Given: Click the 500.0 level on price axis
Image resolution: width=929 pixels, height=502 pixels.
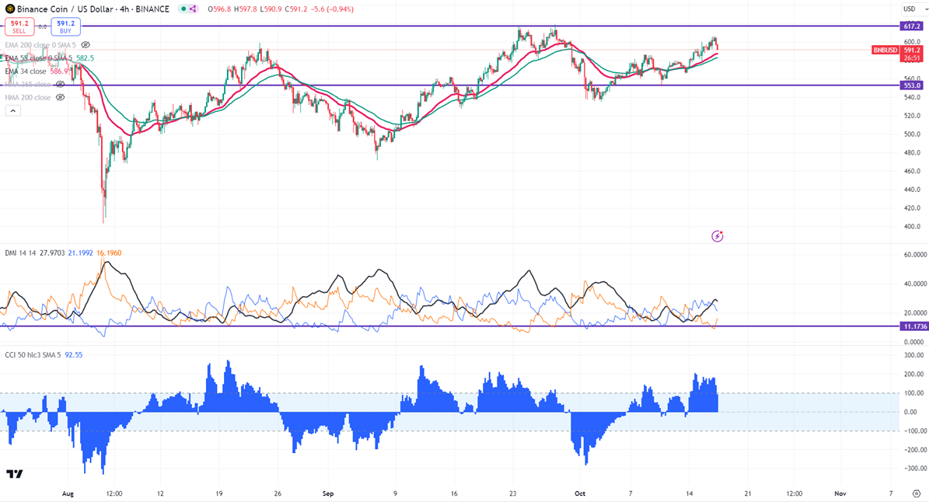Looking at the screenshot, I should [912, 134].
